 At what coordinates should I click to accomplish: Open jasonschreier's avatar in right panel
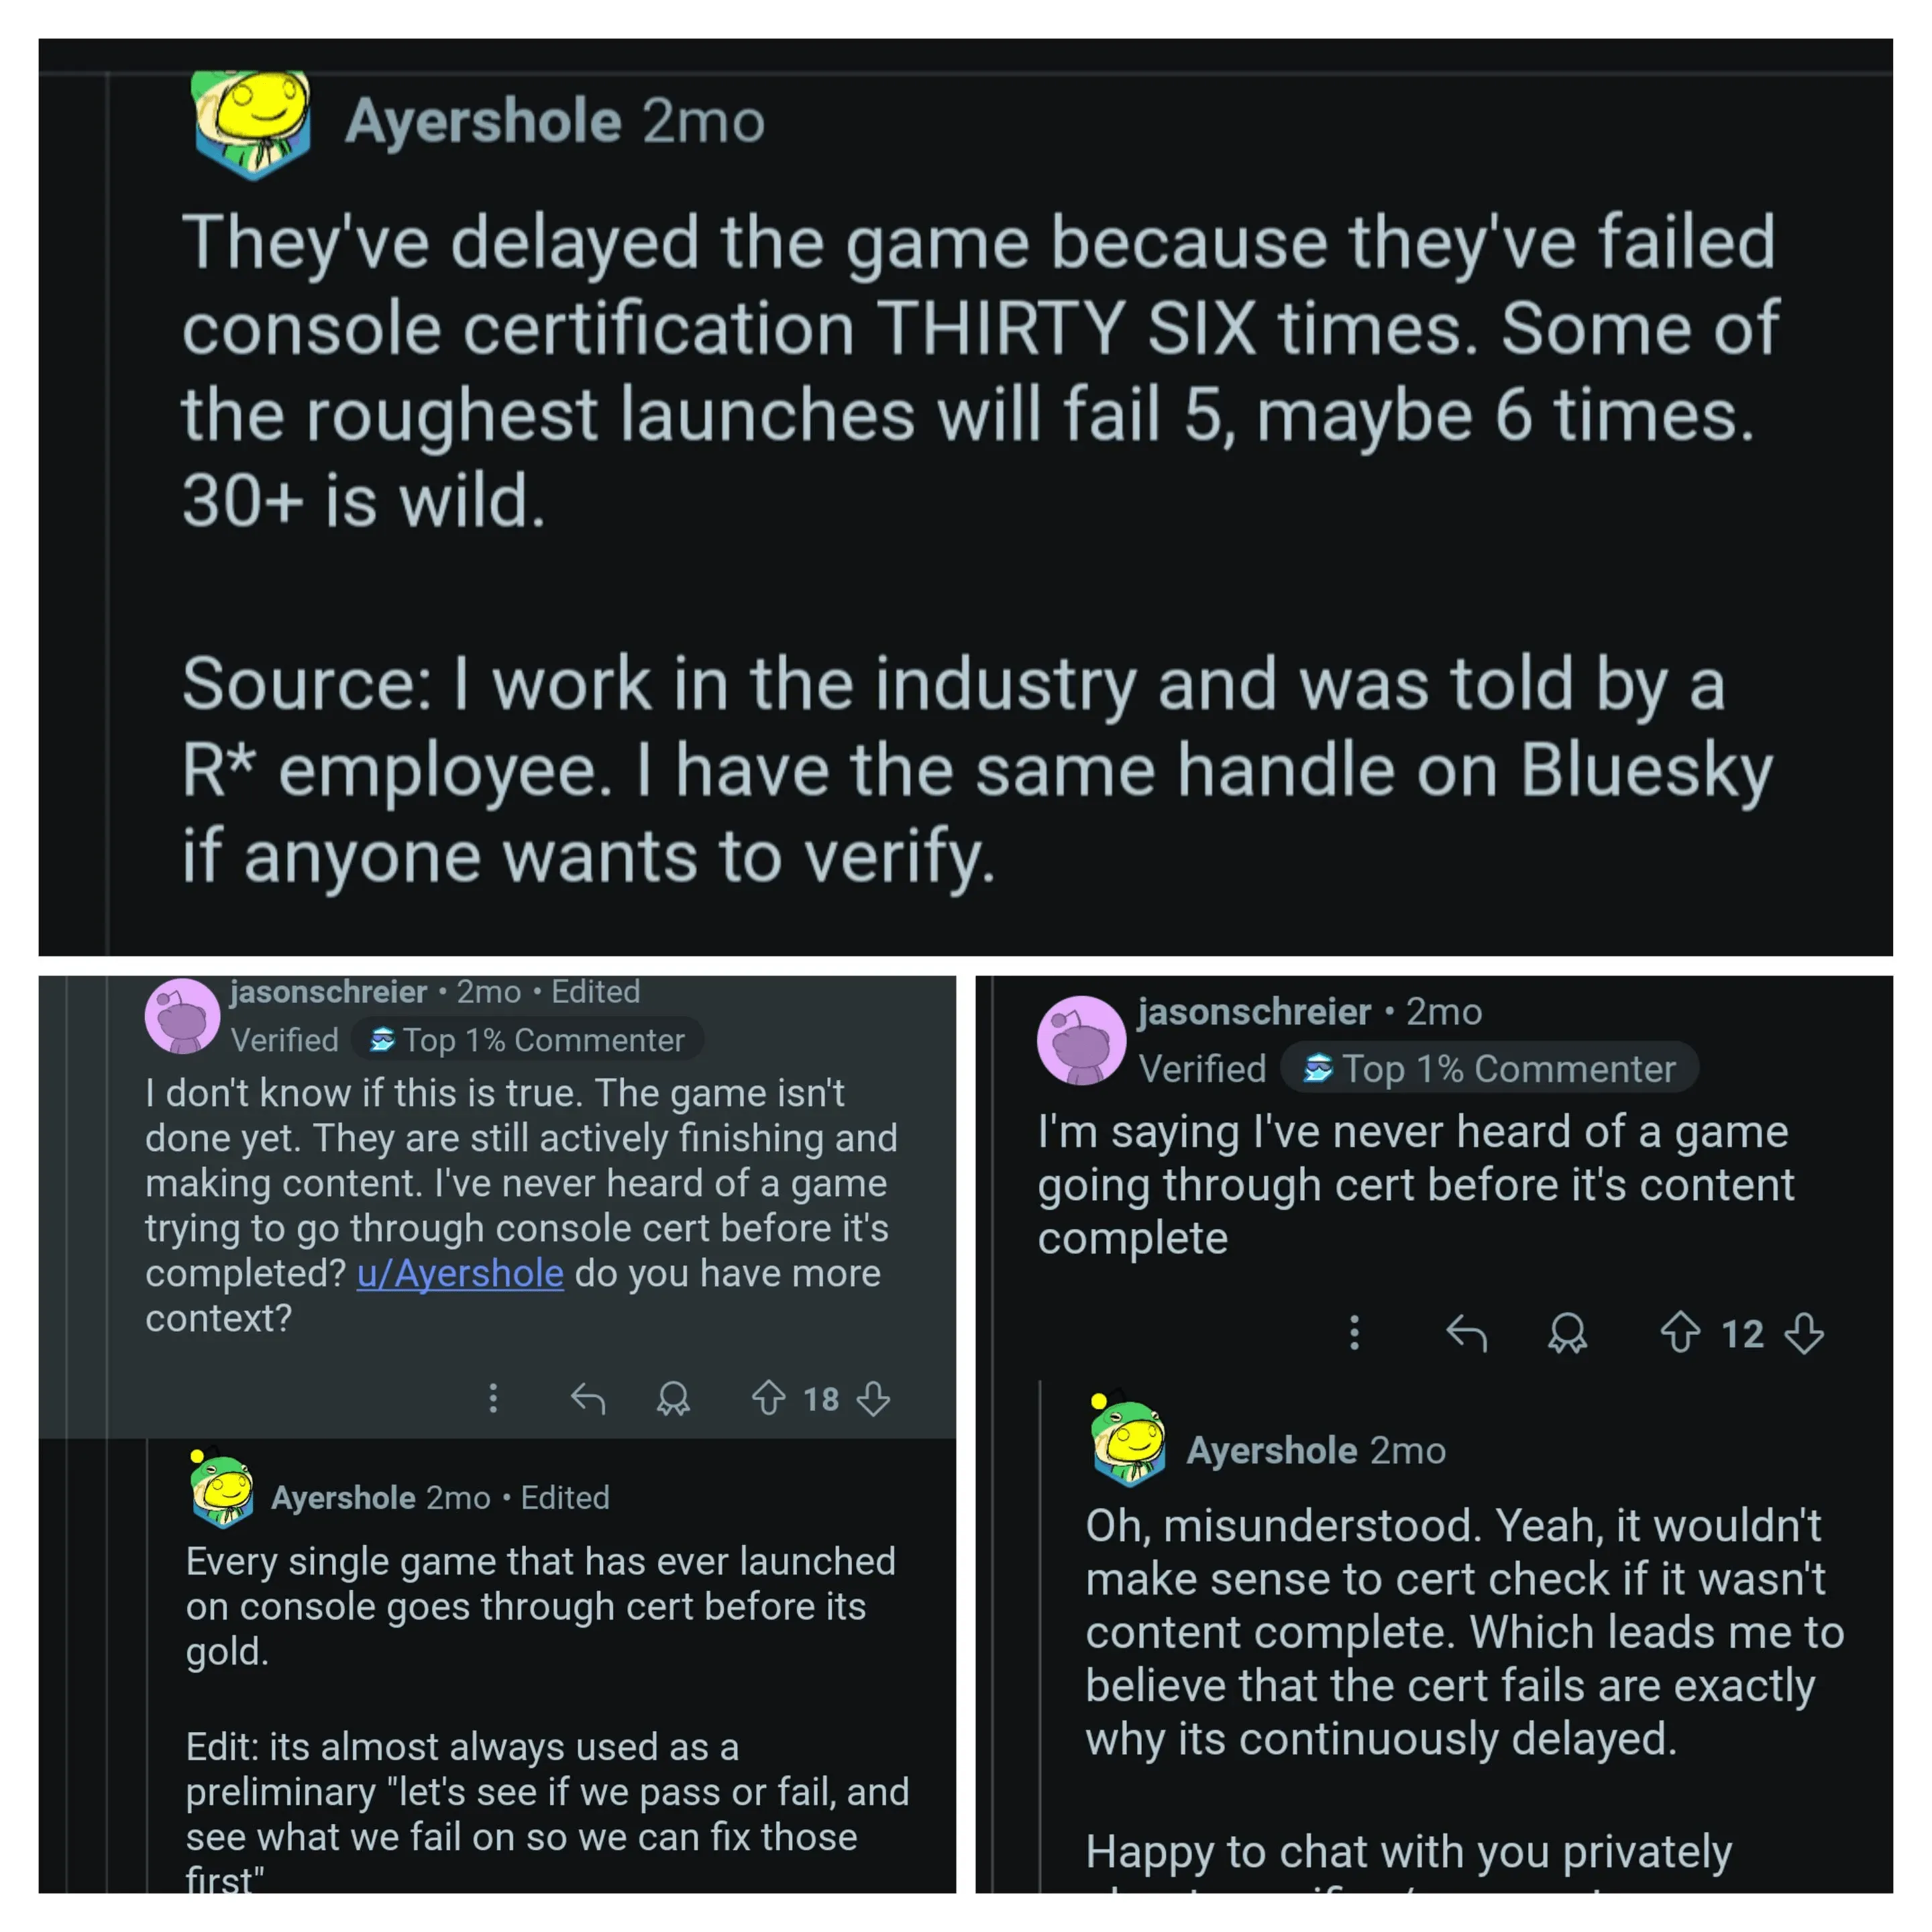(1081, 1040)
